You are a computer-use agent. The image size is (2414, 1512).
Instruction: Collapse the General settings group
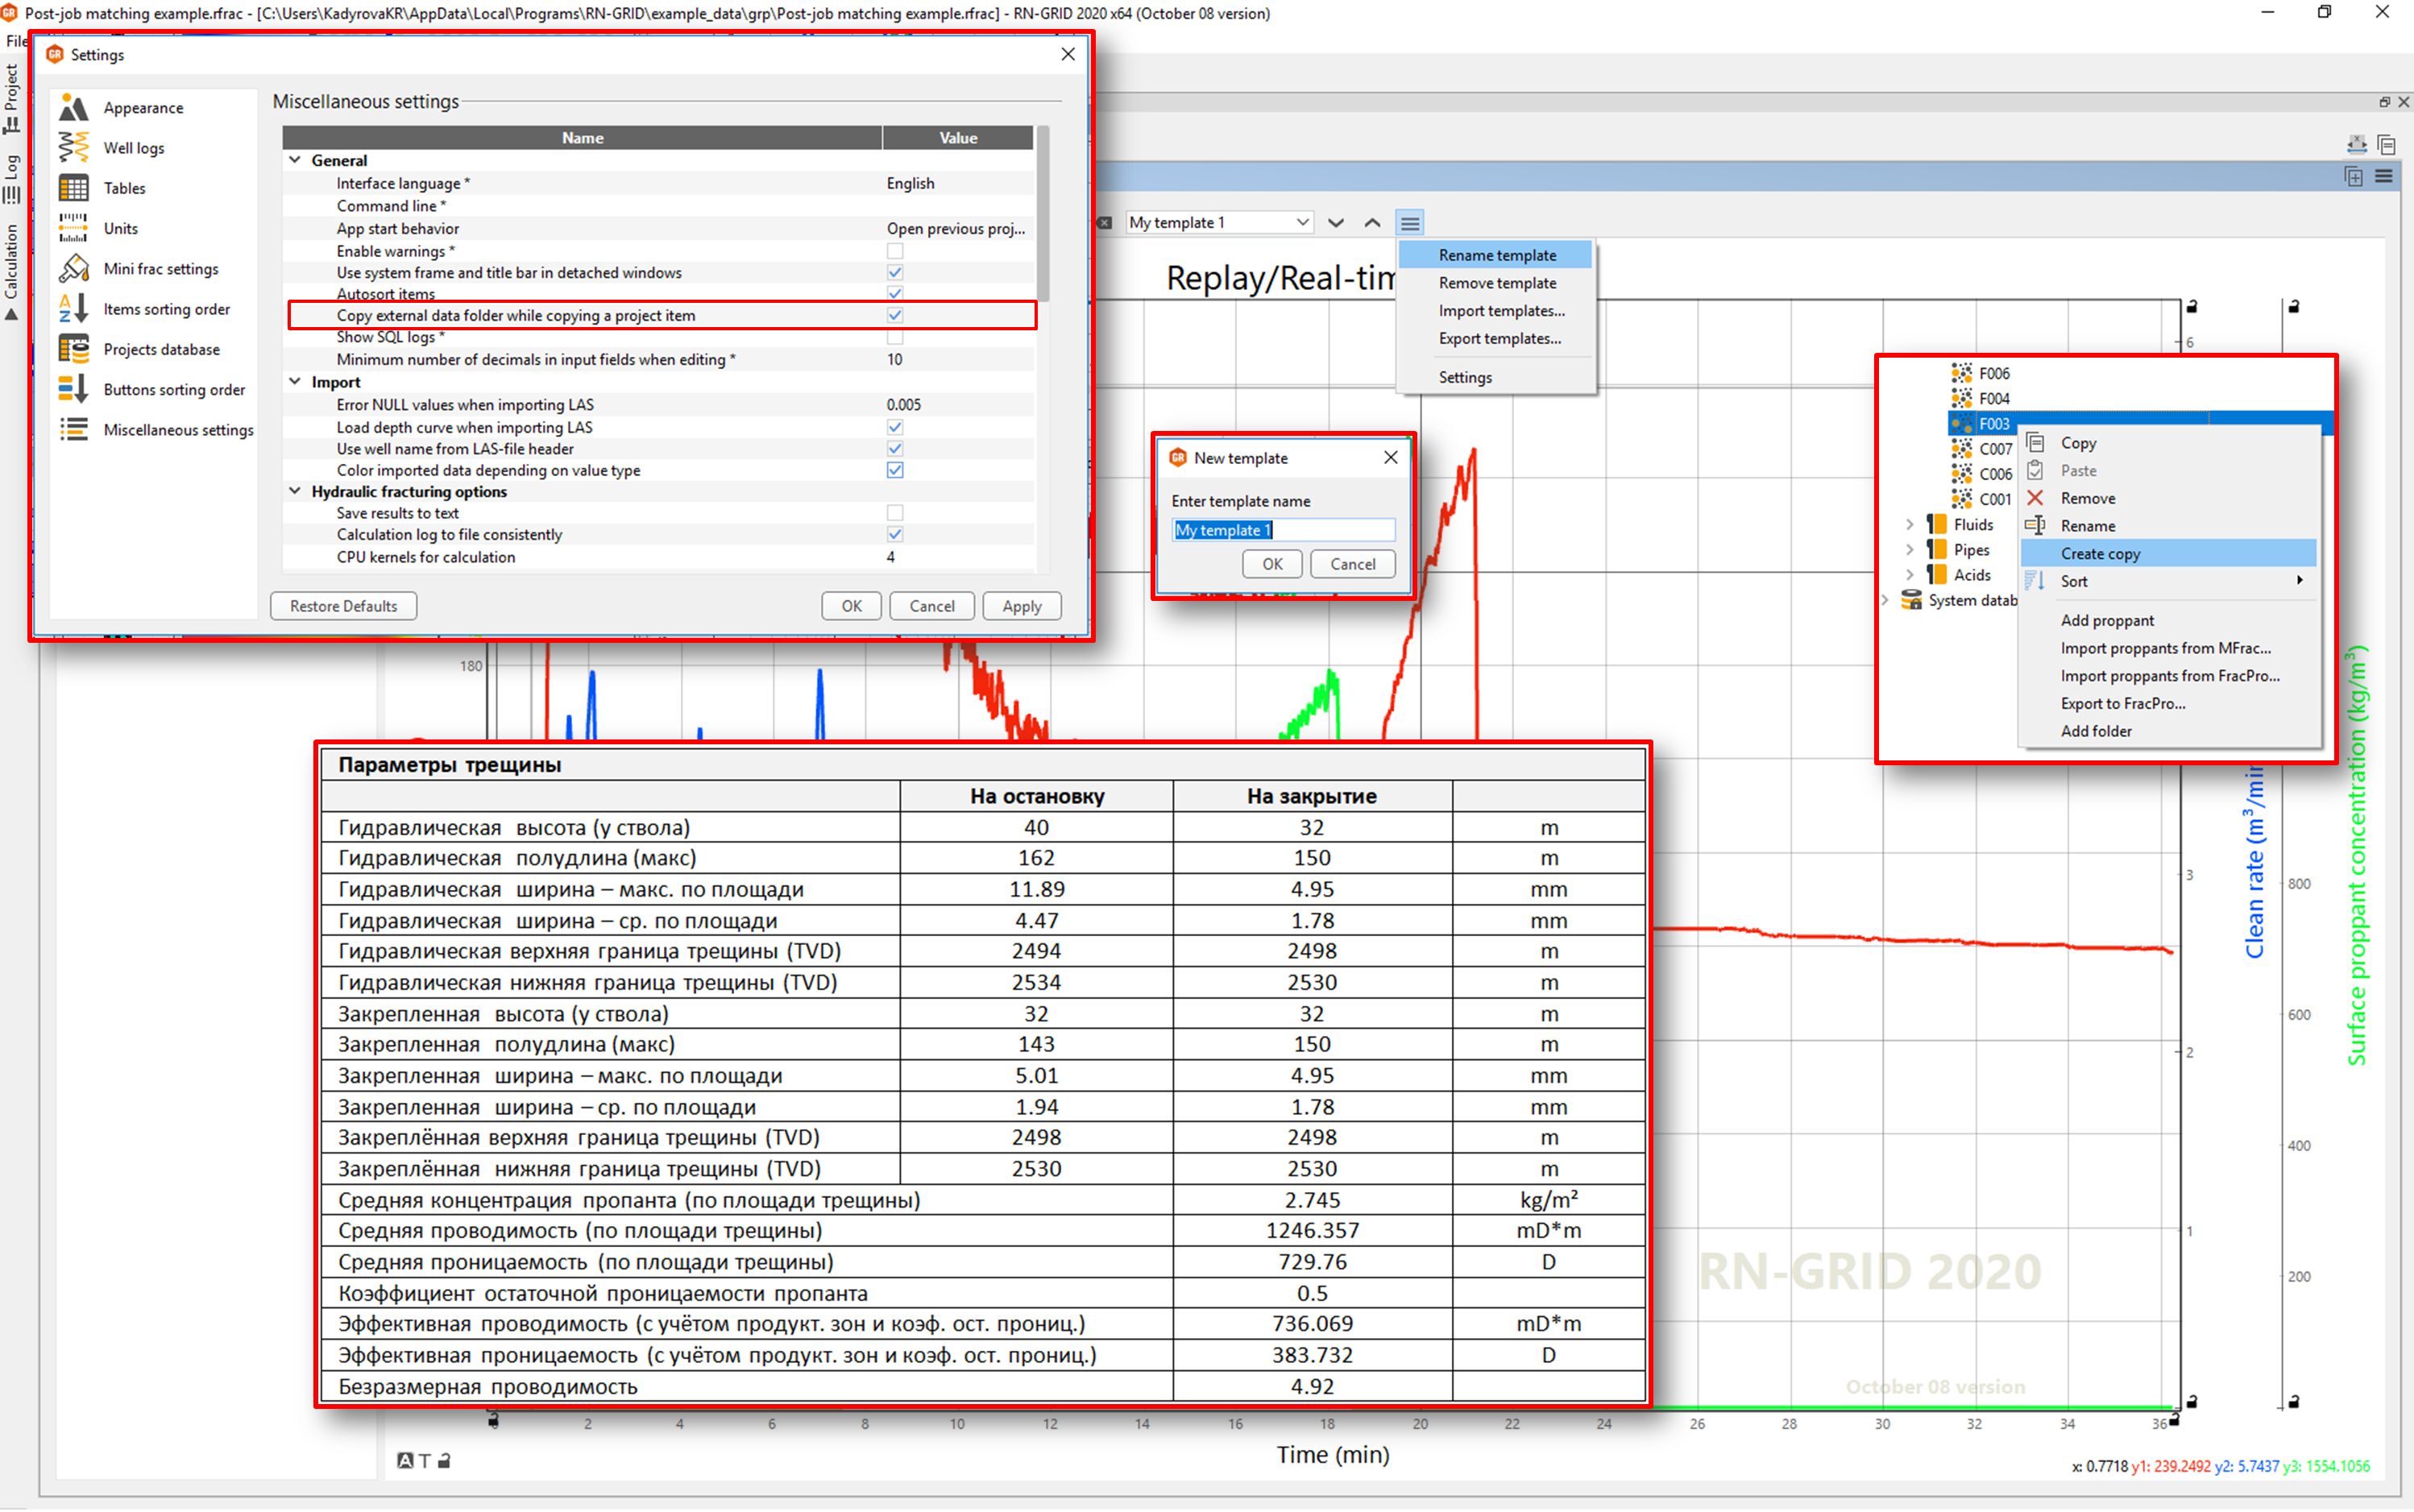(x=295, y=160)
